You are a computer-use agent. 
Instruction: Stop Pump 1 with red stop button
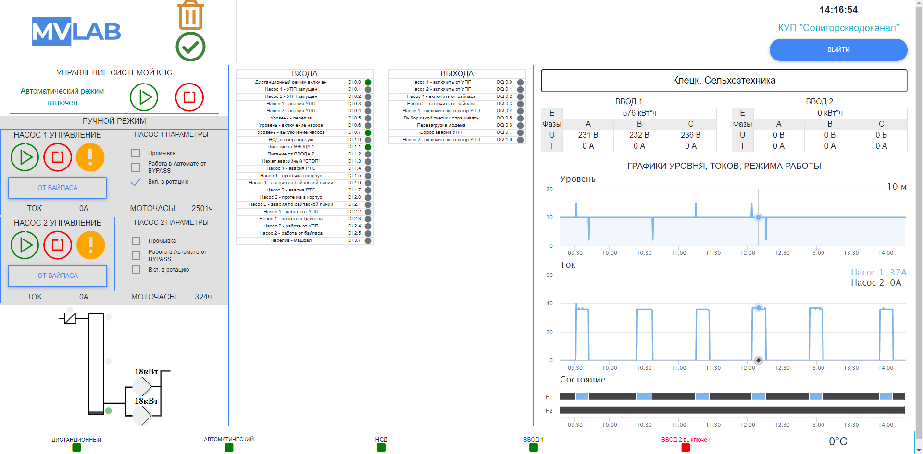point(58,157)
